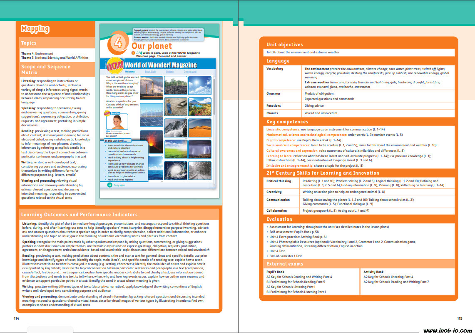Click the drought photo with boat

tap(176, 106)
